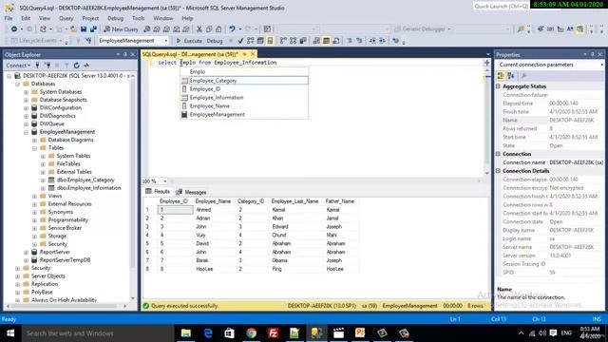Click the Undo arrow icon
This screenshot has height=342, width=608.
[x=232, y=29]
